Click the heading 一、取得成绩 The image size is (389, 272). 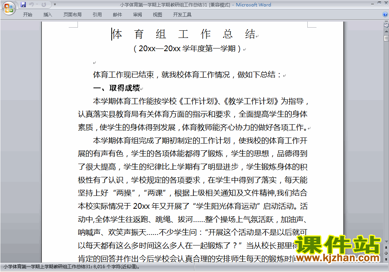pyautogui.click(x=117, y=88)
